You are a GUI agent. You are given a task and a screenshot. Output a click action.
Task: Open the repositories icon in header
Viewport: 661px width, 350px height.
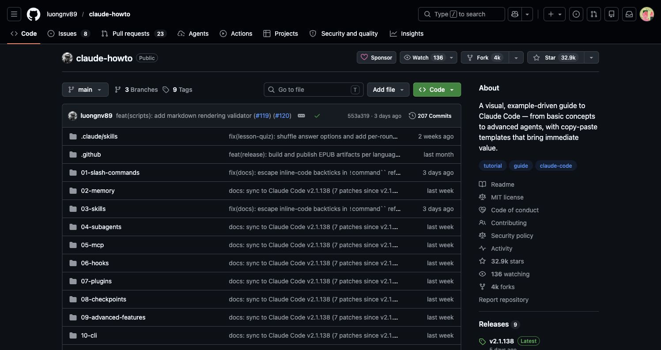click(612, 14)
